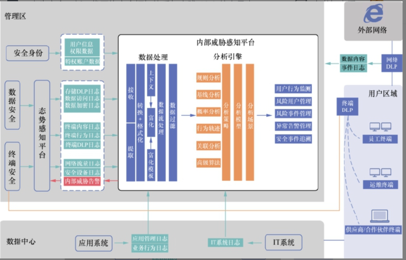This screenshot has width=406, height=260.
Task: Click the 关联分析 orange box
Action: click(x=208, y=146)
